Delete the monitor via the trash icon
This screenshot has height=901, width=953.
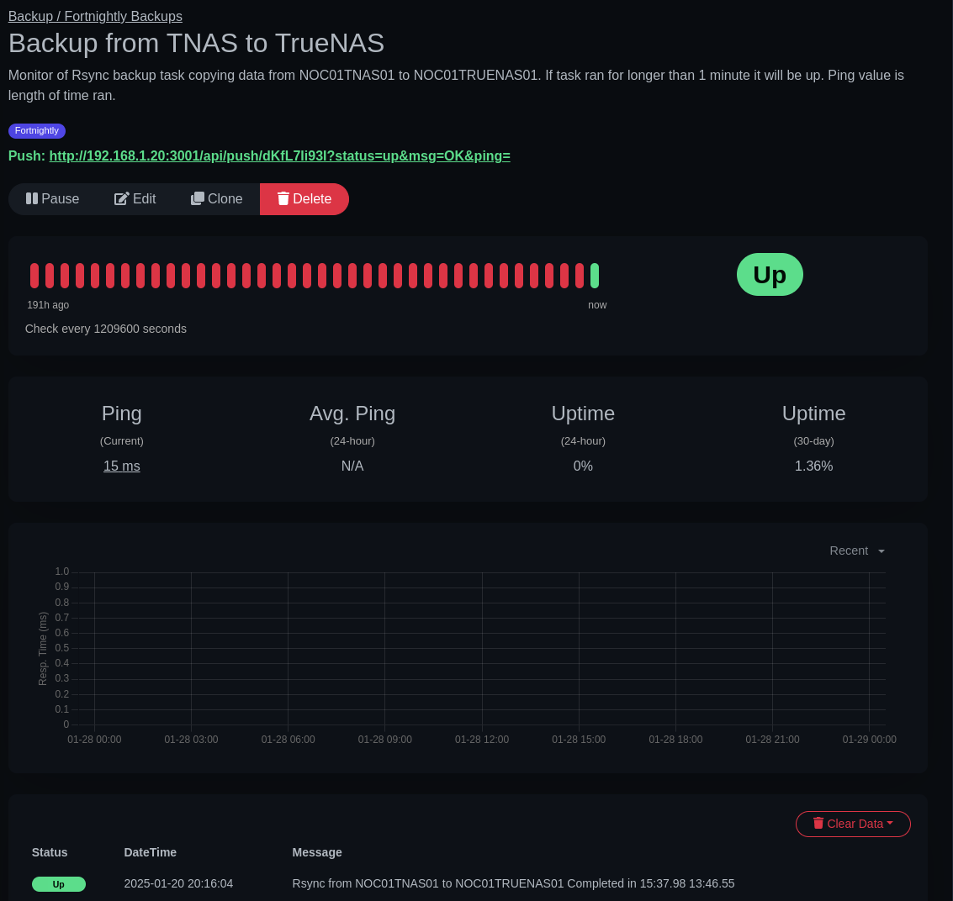coord(283,198)
